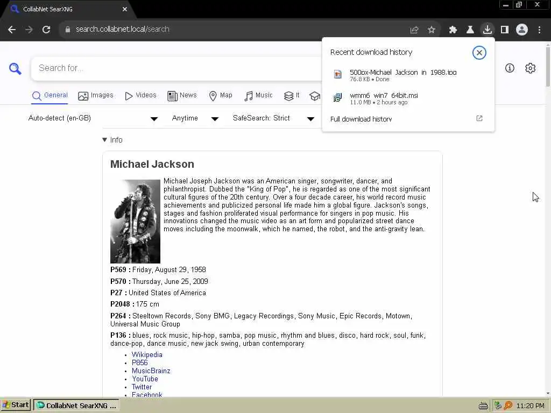The width and height of the screenshot is (551, 413).
Task: Open the P856 link
Action: point(139,363)
